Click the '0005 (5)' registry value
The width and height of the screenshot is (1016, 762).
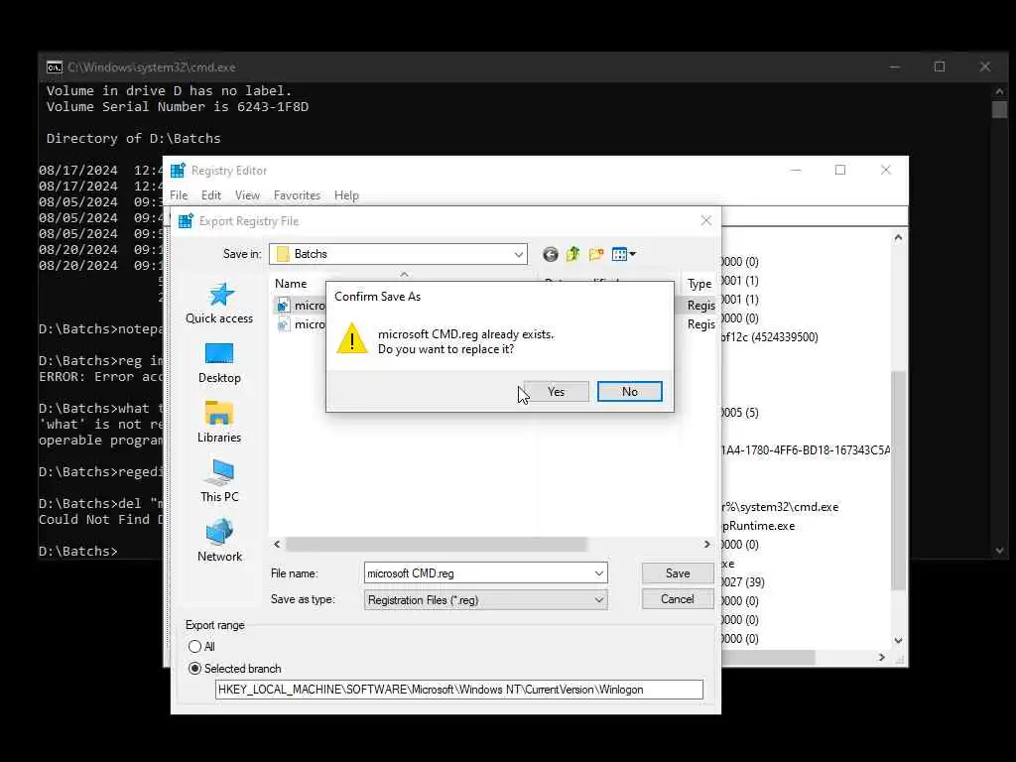pyautogui.click(x=740, y=412)
